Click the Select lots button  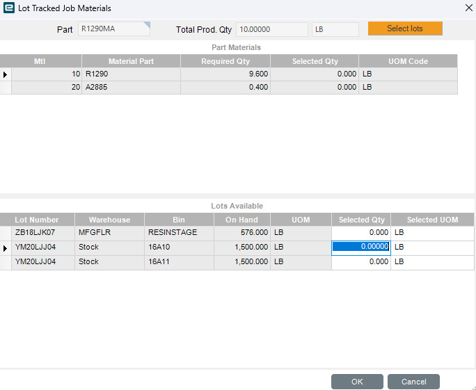tap(405, 29)
